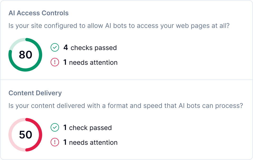Expand the Content Delivery section
Viewport: 253px width, 160px height.
point(35,93)
